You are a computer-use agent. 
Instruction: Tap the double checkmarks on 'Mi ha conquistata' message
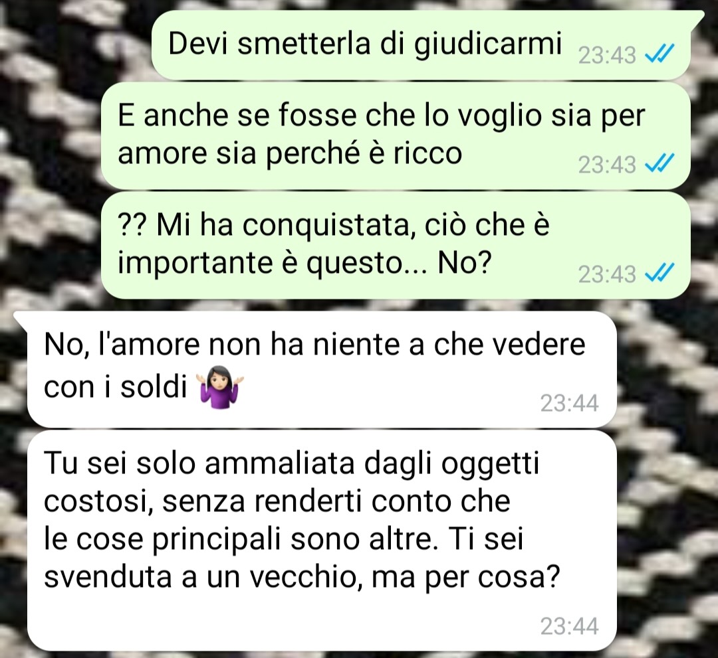click(659, 274)
